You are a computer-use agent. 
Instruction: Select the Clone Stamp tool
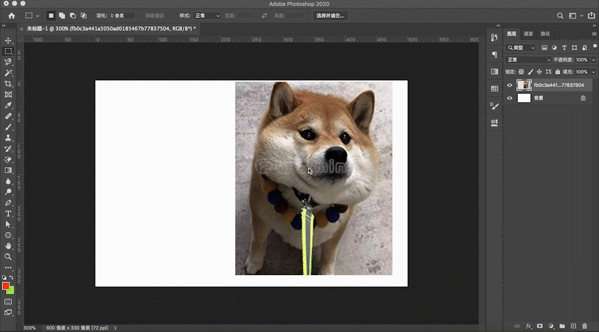tap(8, 138)
